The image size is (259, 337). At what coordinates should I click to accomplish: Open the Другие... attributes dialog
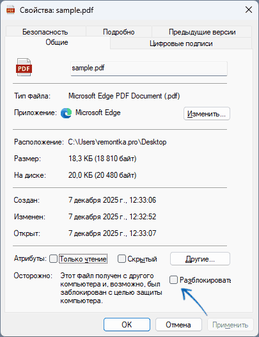200,259
